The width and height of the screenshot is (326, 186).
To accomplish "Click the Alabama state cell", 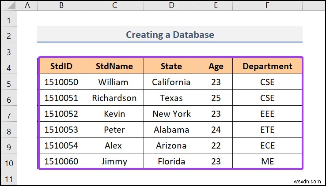I will [x=171, y=130].
